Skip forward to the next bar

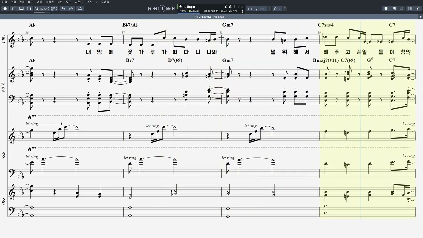click(168, 9)
